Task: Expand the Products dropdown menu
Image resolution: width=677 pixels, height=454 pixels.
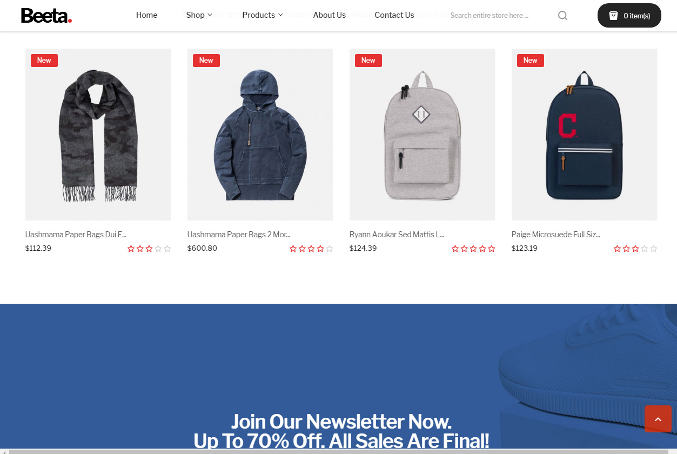Action: pos(263,15)
